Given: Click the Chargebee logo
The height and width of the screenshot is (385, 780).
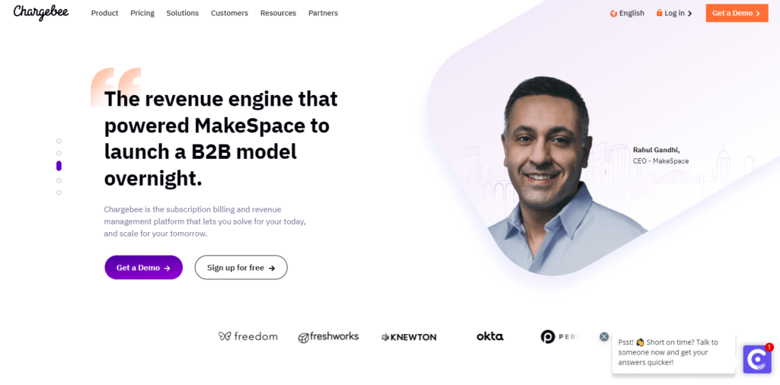Looking at the screenshot, I should (x=41, y=12).
